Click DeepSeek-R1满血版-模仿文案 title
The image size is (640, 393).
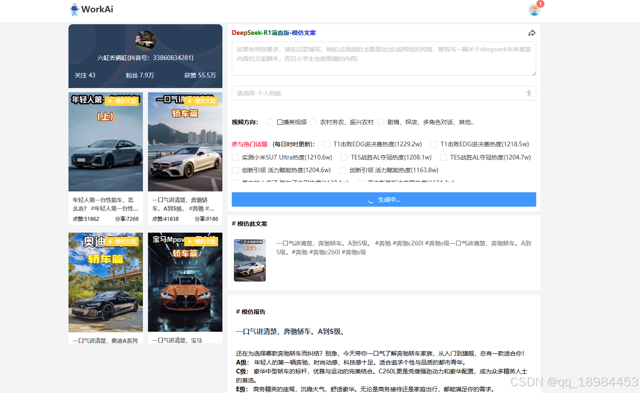(x=274, y=33)
